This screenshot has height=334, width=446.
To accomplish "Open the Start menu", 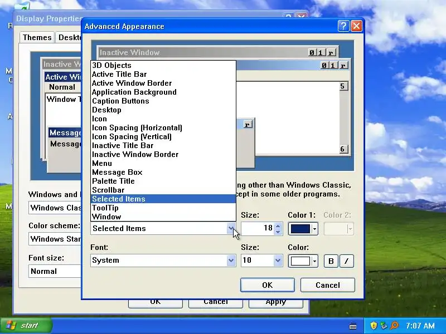I will point(26,326).
